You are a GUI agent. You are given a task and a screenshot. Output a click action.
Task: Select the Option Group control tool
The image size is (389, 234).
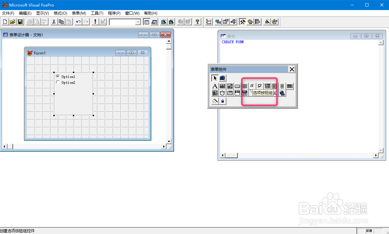tap(252, 86)
